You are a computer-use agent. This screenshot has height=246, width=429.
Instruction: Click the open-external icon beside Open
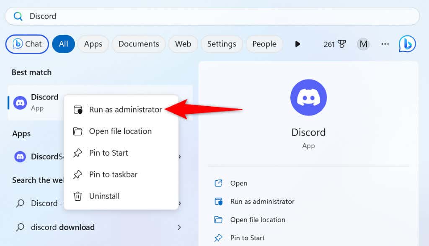click(x=218, y=183)
